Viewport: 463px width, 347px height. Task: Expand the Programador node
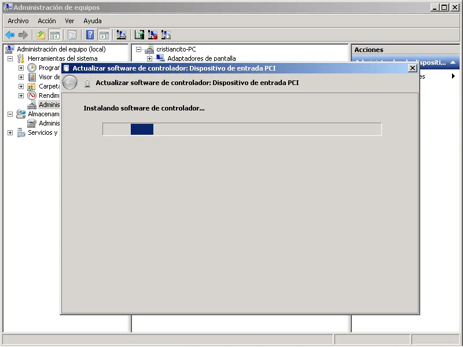21,68
